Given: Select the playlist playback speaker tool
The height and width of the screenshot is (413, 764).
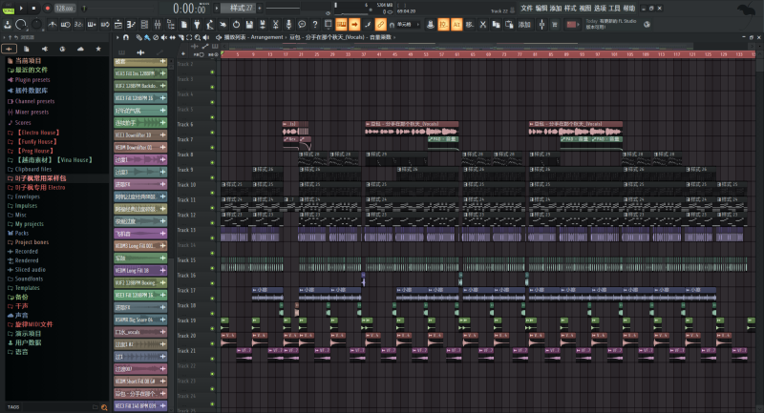Looking at the screenshot, I should [205, 37].
